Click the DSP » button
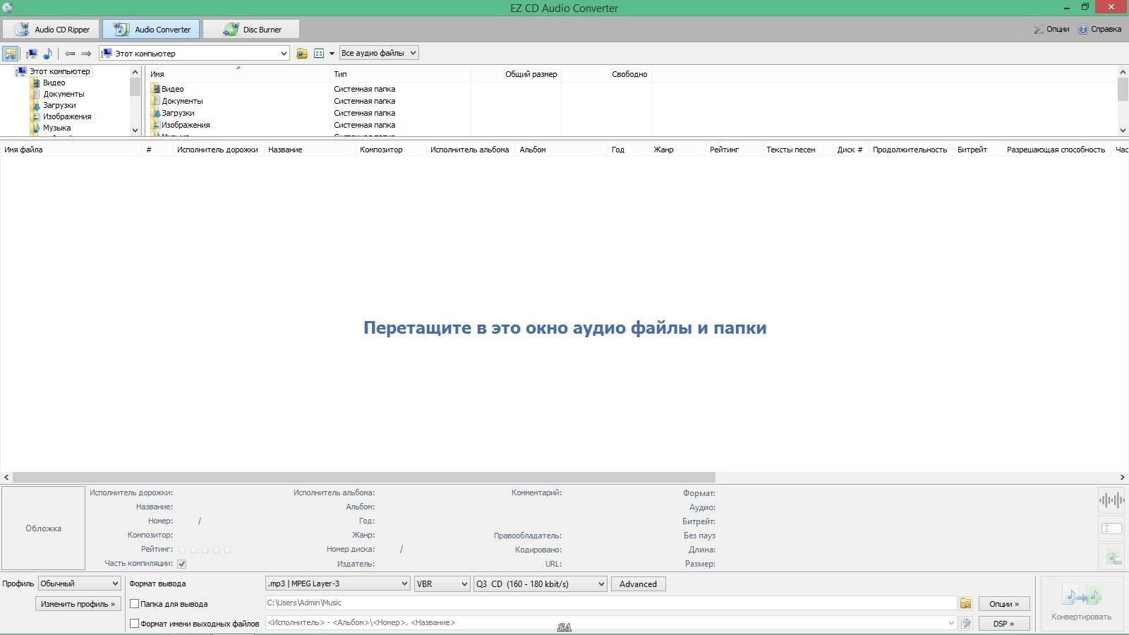 (x=1003, y=624)
